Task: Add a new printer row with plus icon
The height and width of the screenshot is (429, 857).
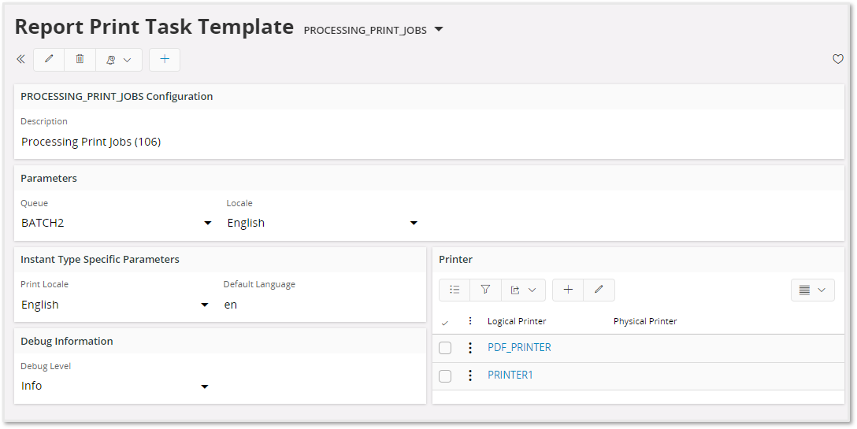Action: [x=568, y=290]
